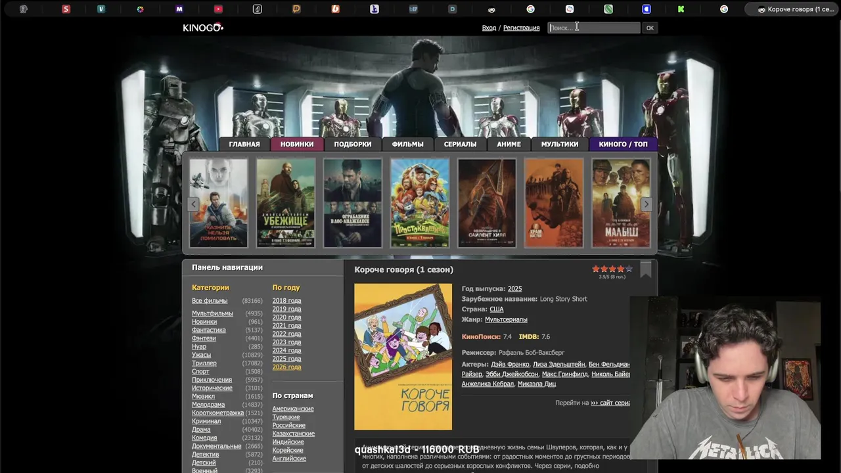Open the Все фильмы category
Image resolution: width=841 pixels, height=473 pixels.
coord(210,301)
